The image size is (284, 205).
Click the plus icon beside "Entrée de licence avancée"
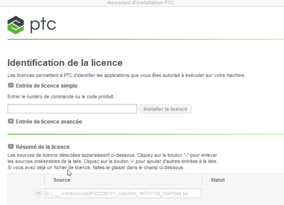pos(11,121)
